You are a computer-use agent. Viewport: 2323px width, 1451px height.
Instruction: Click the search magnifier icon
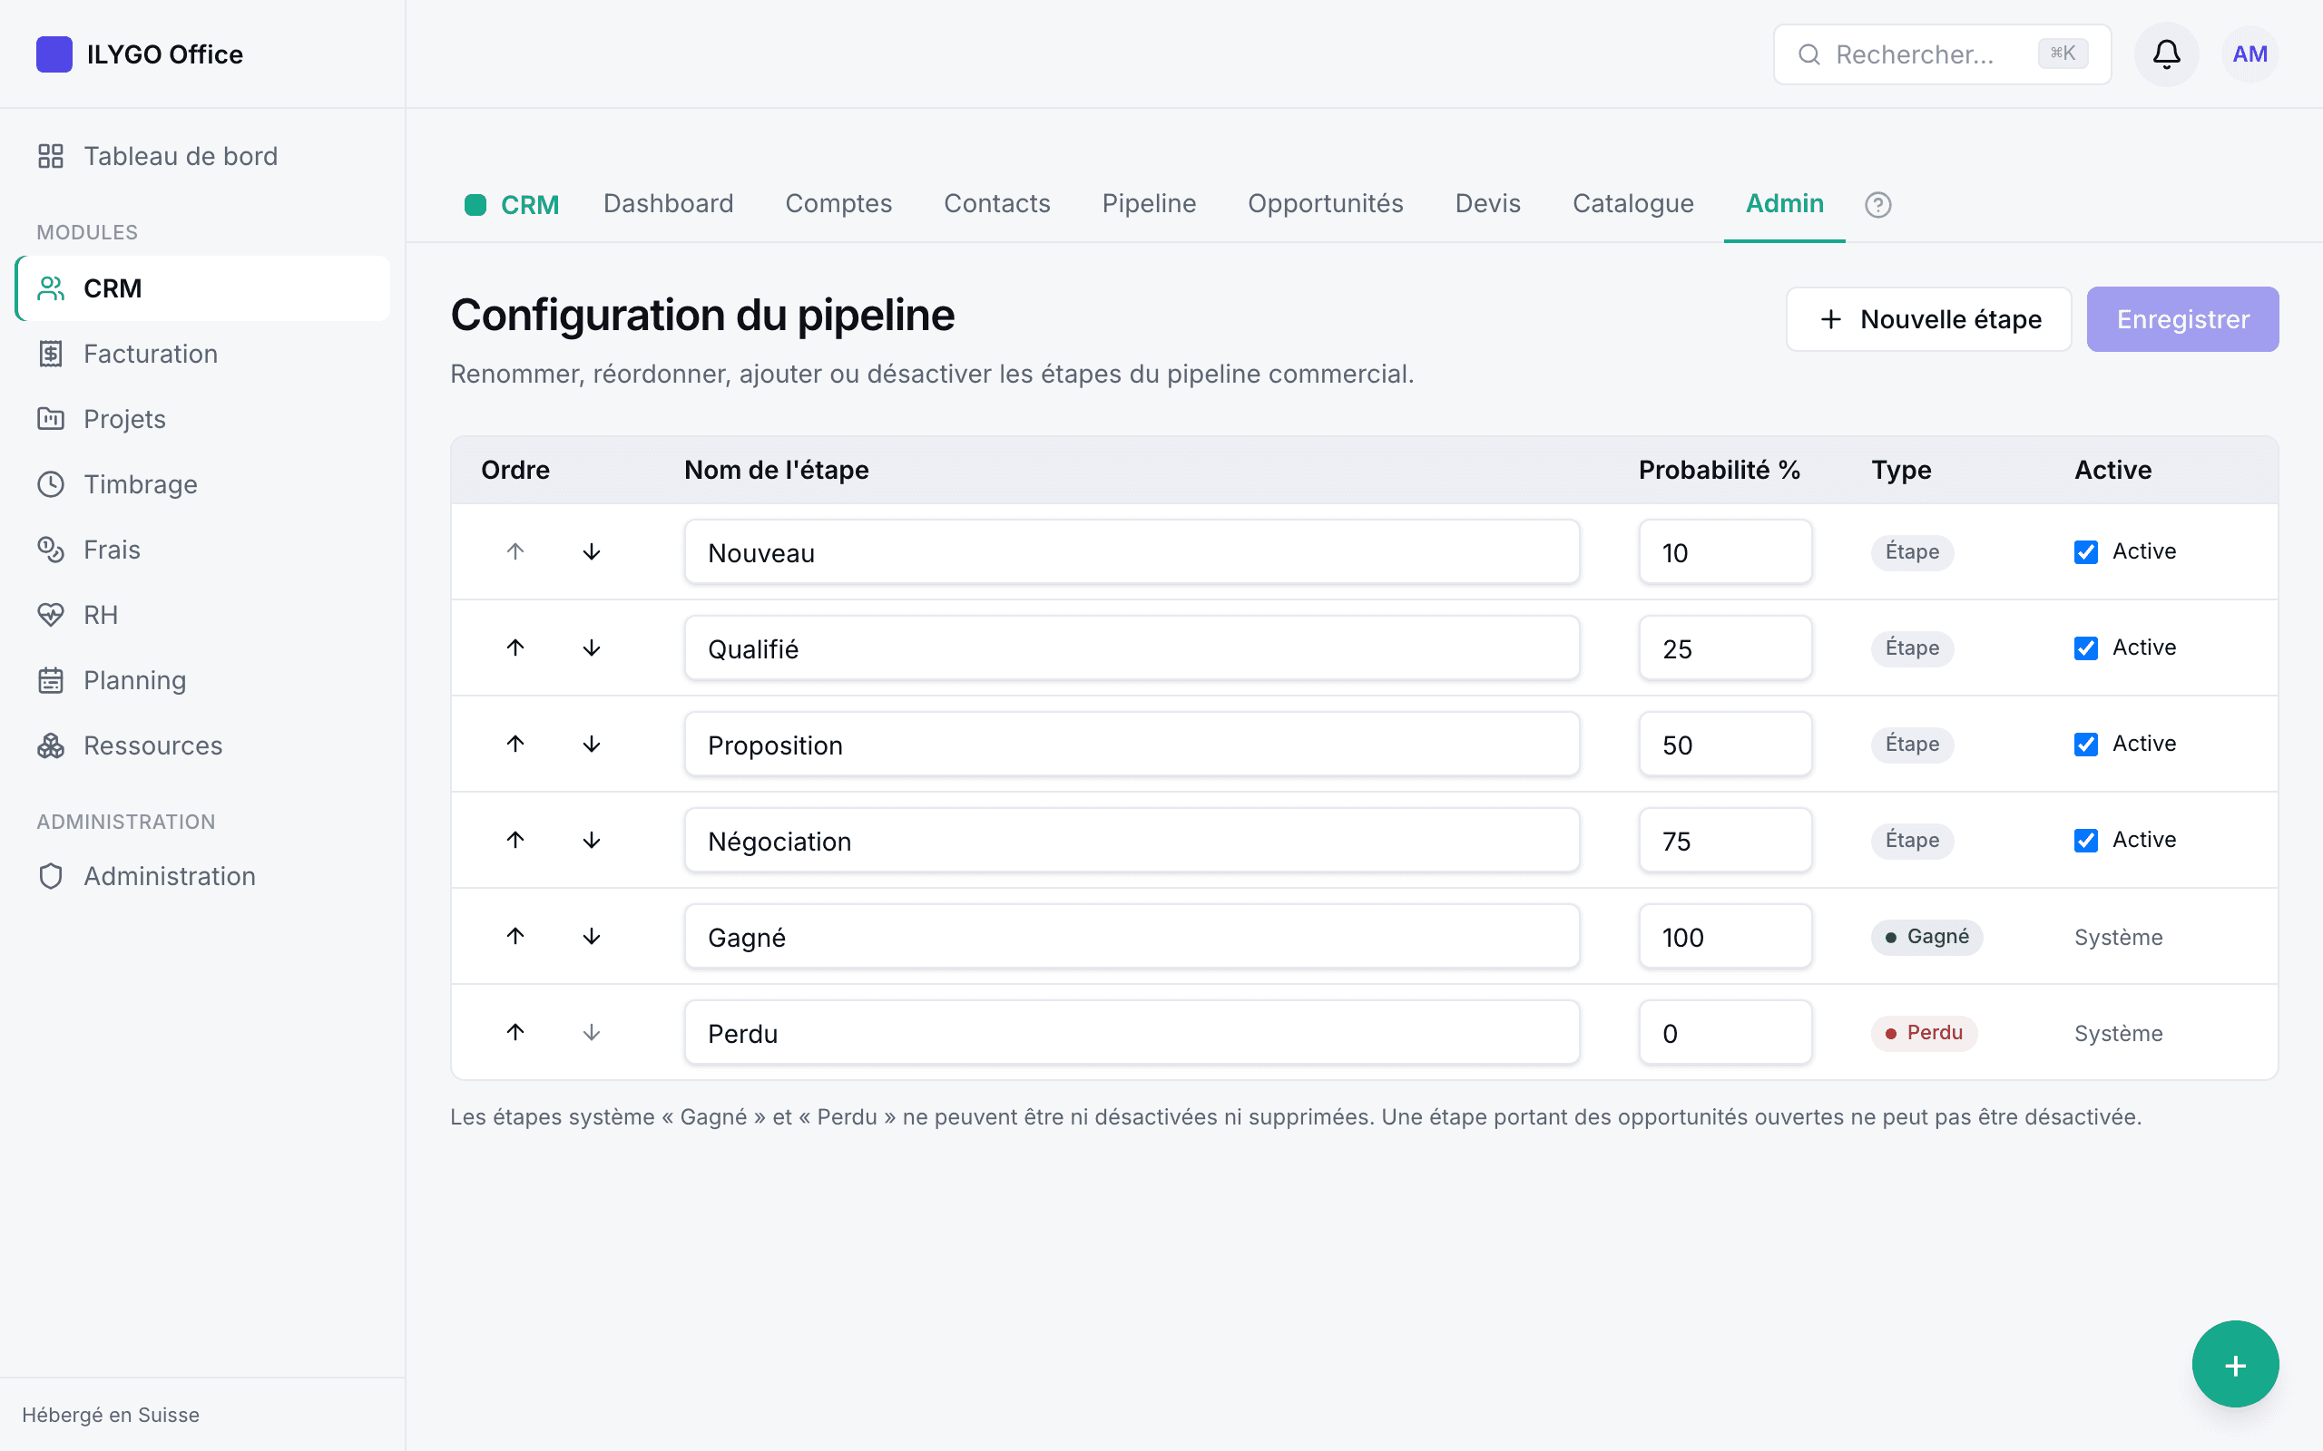pyautogui.click(x=1808, y=54)
